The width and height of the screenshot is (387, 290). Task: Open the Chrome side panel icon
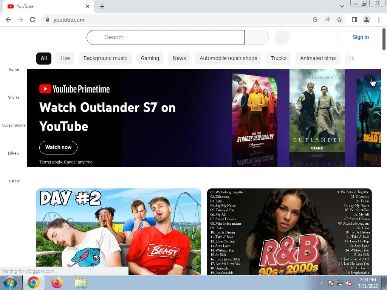[x=354, y=20]
